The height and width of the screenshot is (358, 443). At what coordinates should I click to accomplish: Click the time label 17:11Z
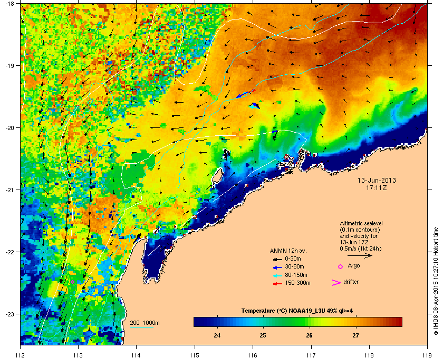pos(377,187)
